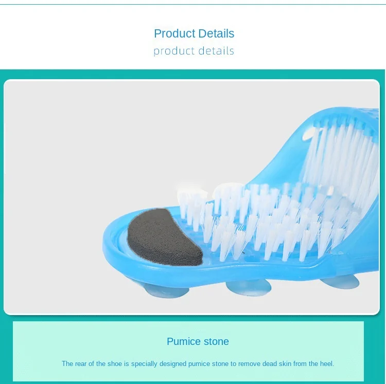Click the thin divider line at the top

tap(193, 4)
